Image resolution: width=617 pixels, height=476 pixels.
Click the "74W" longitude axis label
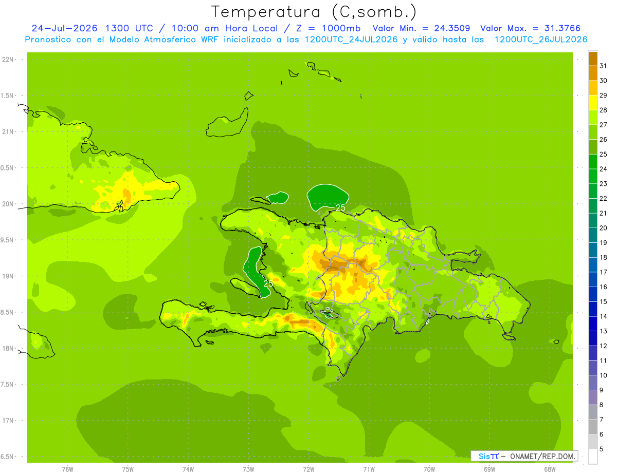(188, 469)
